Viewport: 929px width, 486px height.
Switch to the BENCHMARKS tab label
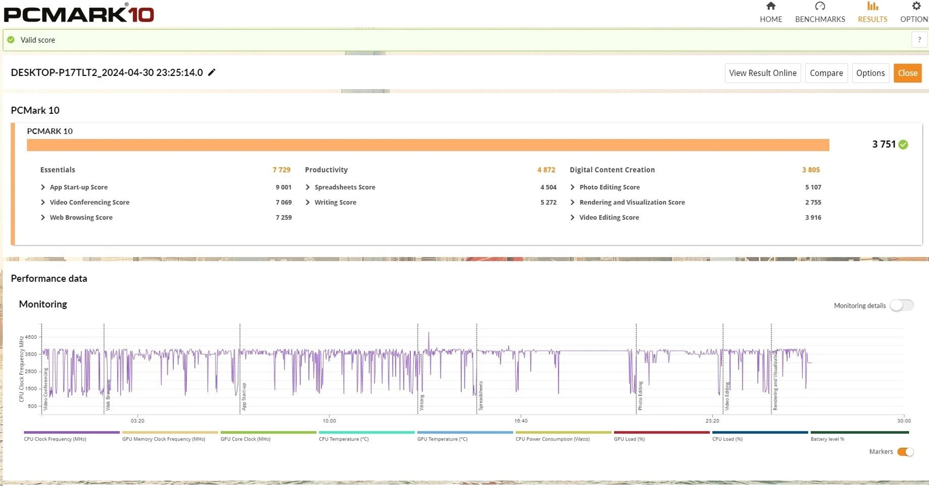pyautogui.click(x=820, y=19)
